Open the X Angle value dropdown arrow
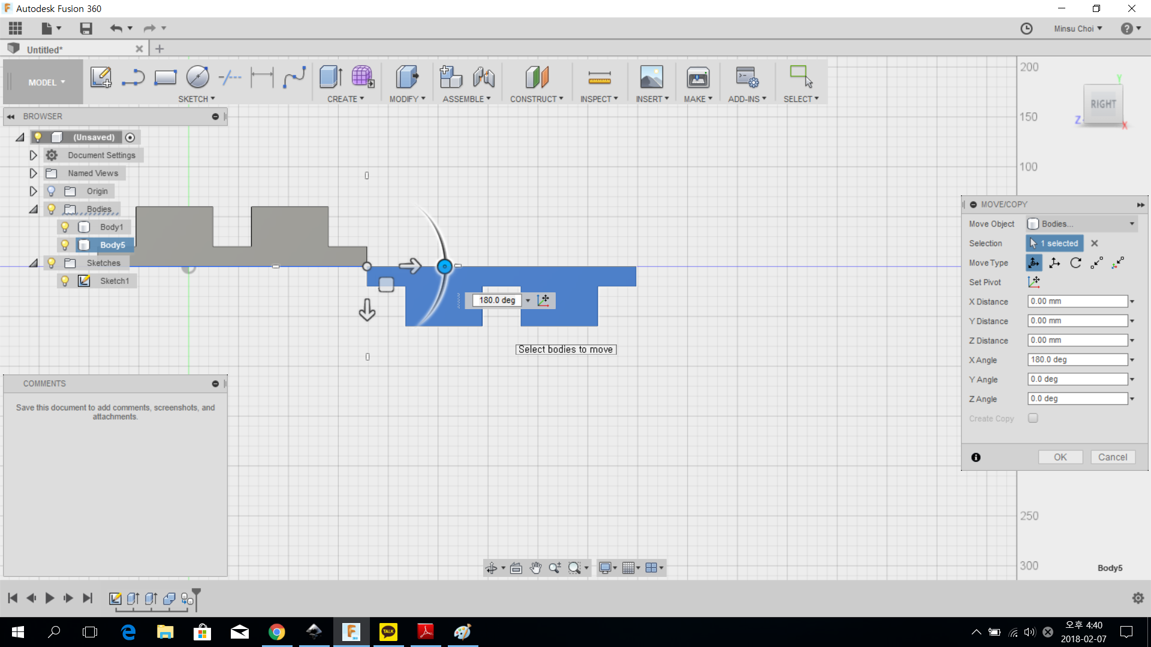This screenshot has height=647, width=1151. [1132, 360]
